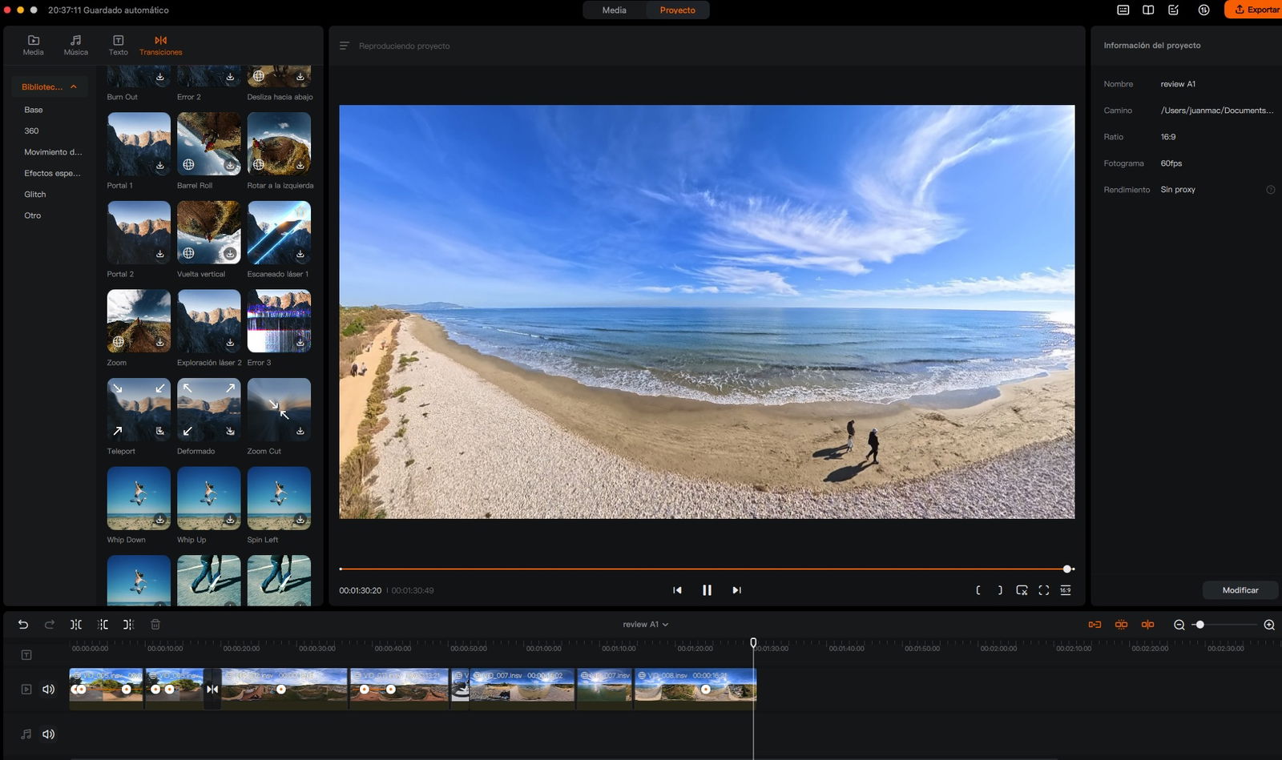
Task: Mute the video track audio
Action: point(49,690)
